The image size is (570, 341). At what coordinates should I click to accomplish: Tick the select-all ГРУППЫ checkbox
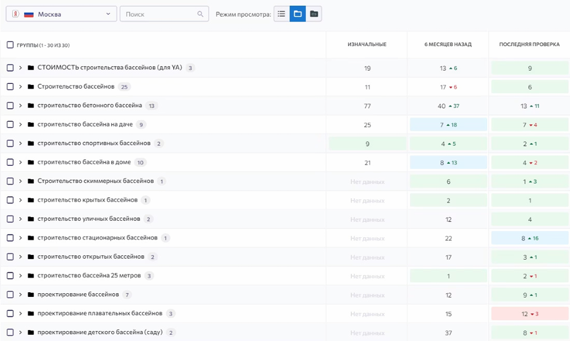(x=10, y=45)
